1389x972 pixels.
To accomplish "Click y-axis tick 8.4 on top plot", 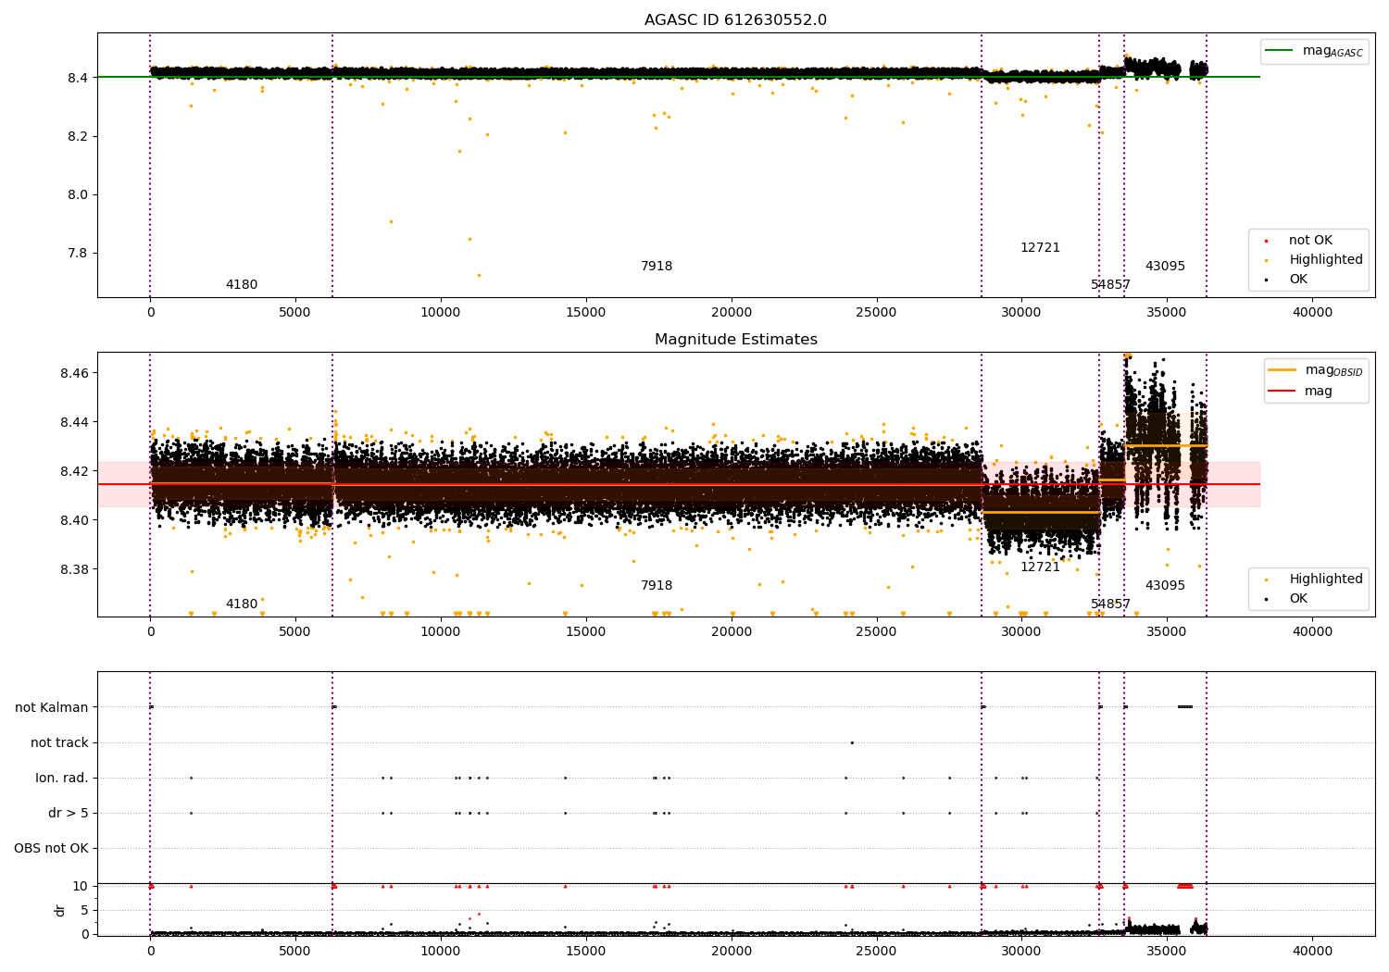I will click(x=78, y=78).
